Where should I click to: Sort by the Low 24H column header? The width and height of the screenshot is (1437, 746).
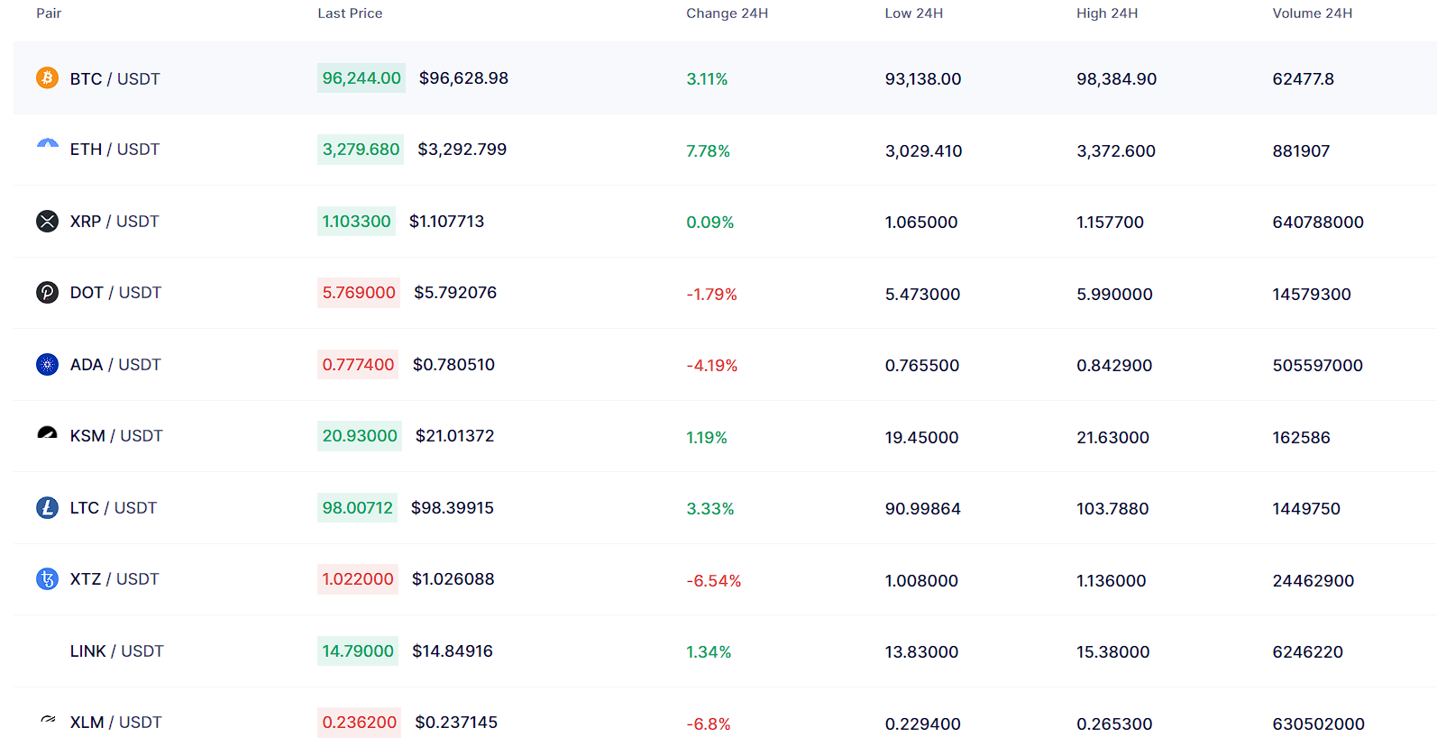point(913,14)
